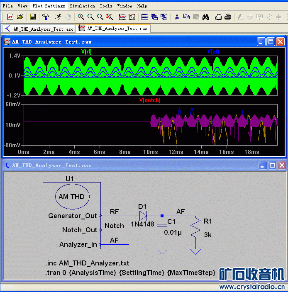Tile windows horizontally icon
The image size is (288, 292).
coord(145,17)
